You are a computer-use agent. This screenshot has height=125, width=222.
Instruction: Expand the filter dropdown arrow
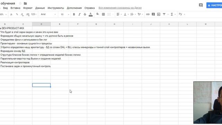point(168,14)
